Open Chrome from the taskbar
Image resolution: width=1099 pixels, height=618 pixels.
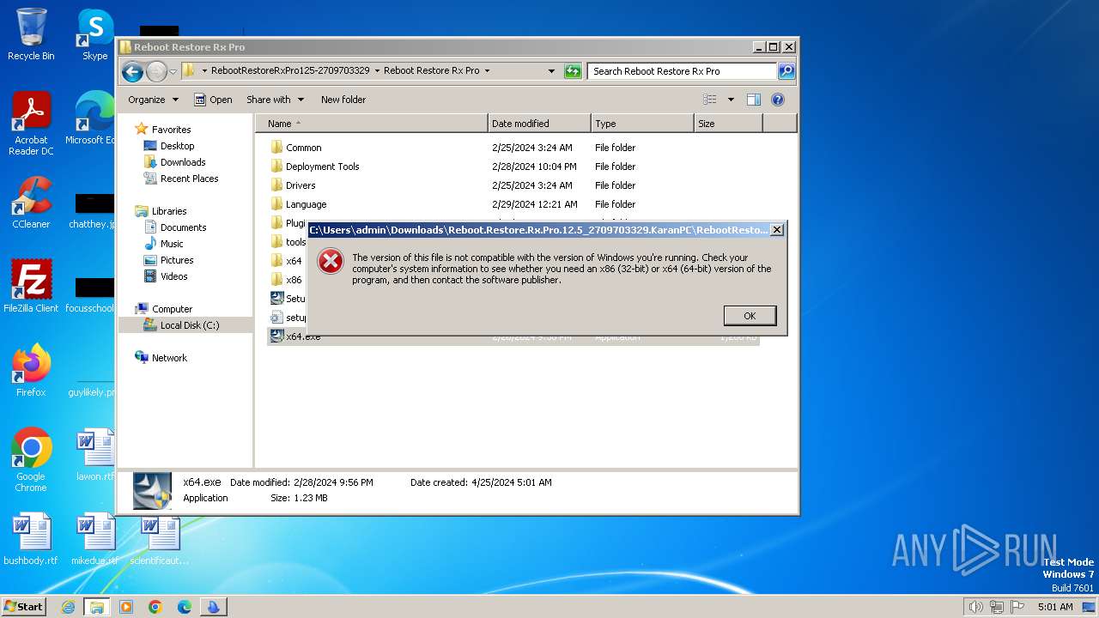(155, 607)
